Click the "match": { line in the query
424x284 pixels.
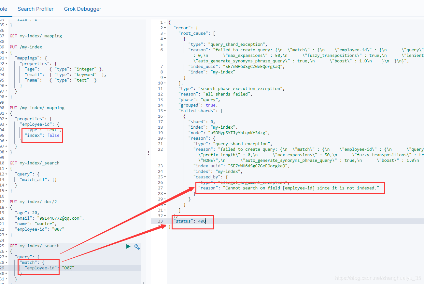[x=32, y=262]
